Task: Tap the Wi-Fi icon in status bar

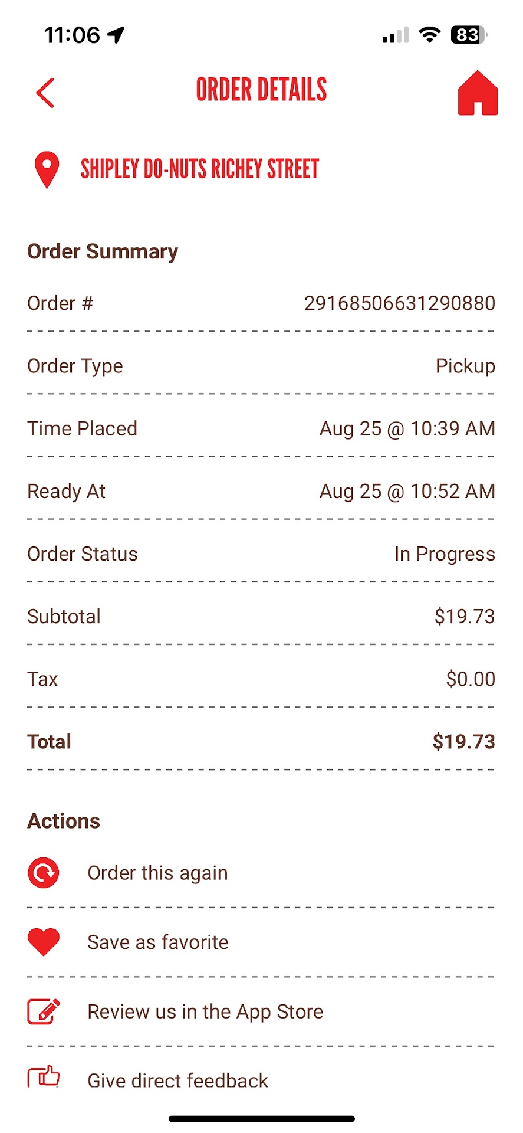Action: 430,35
